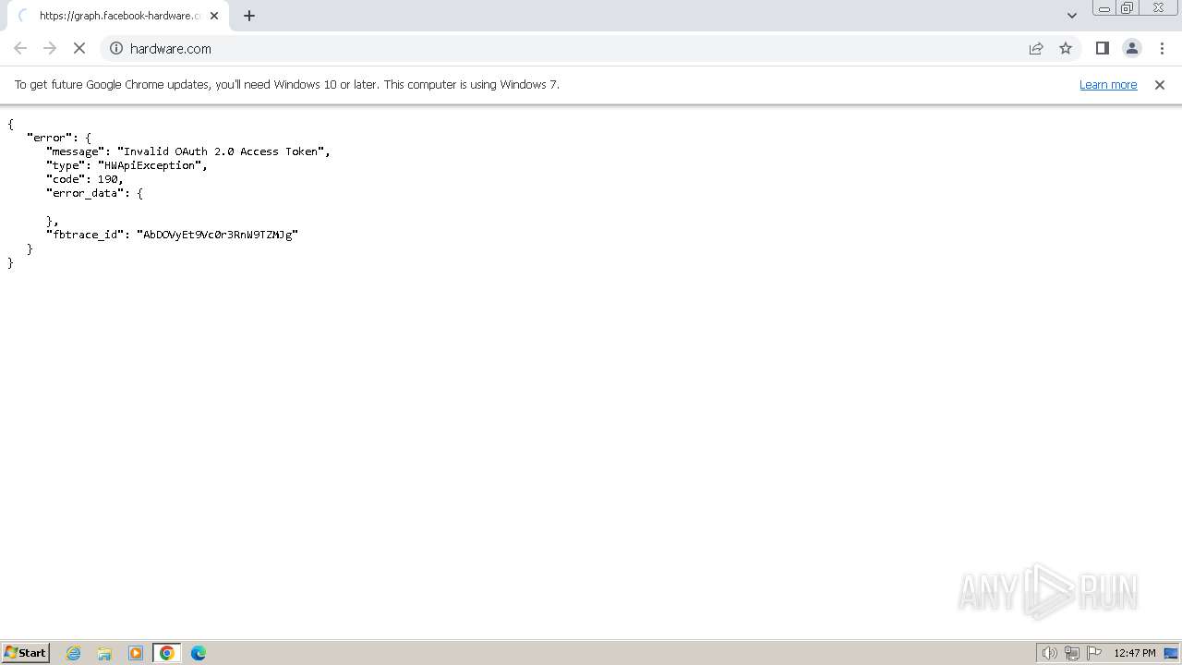The image size is (1182, 665).
Task: Switch to Chrome taskbar button
Action: [167, 653]
